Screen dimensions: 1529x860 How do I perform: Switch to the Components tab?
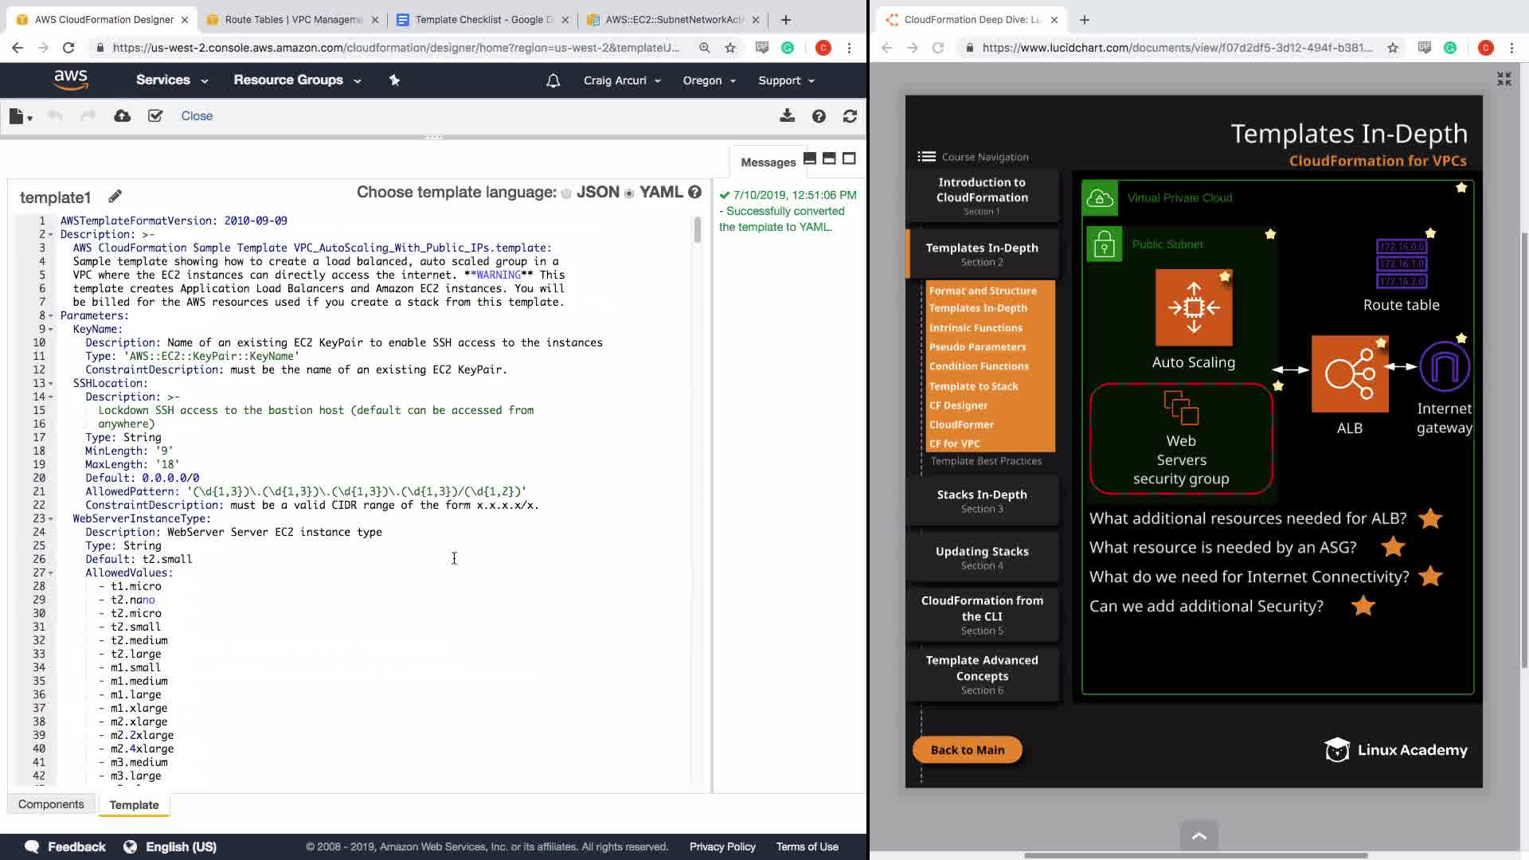(x=51, y=804)
